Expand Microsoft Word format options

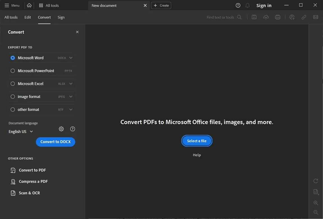point(71,58)
